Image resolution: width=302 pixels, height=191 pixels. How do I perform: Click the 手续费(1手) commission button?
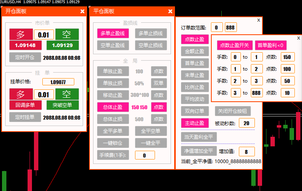[x=113, y=155]
